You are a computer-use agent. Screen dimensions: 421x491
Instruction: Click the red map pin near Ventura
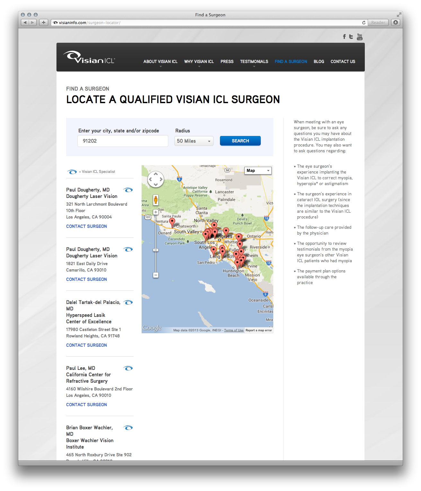point(172,221)
